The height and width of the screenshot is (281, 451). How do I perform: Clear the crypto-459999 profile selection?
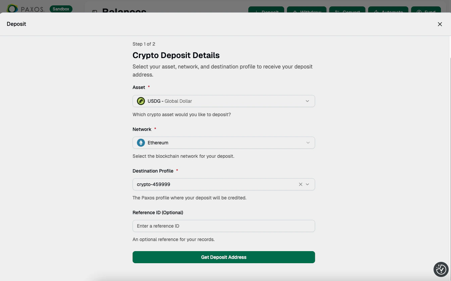300,184
